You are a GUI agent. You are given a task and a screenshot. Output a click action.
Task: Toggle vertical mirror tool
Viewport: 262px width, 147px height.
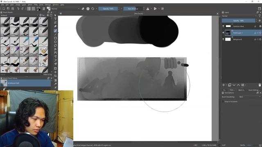coord(155,9)
